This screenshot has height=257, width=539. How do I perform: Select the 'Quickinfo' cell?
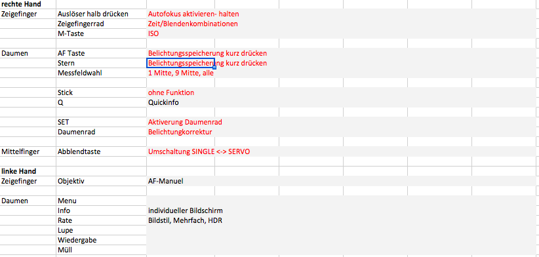coord(181,102)
